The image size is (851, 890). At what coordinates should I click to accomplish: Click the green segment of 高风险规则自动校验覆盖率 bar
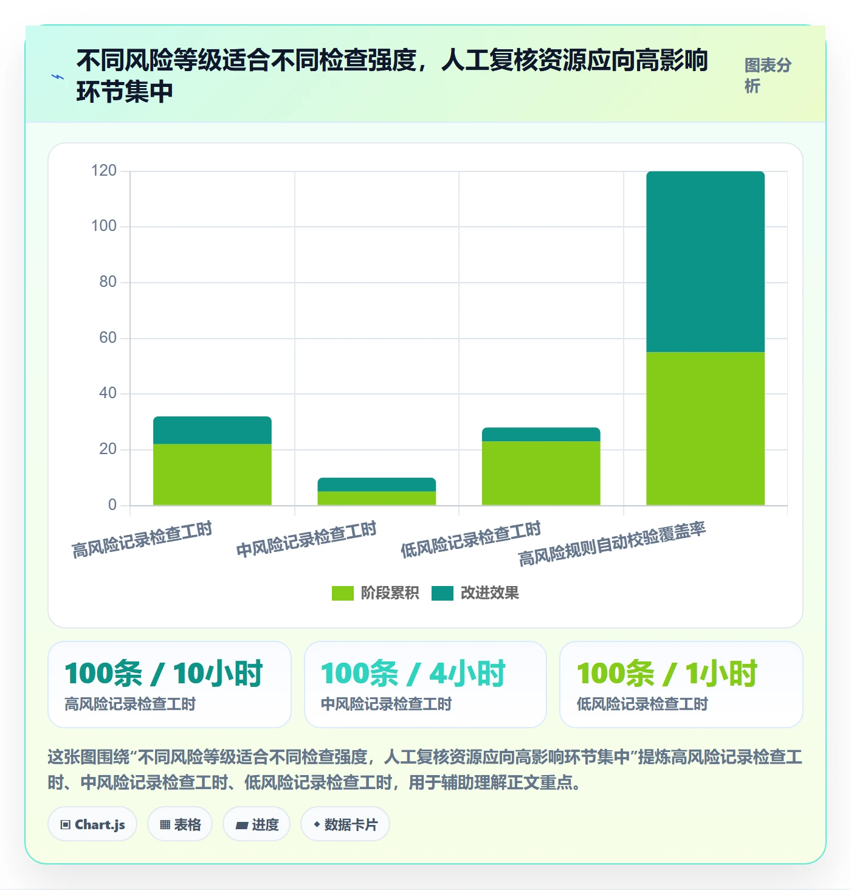click(x=706, y=429)
